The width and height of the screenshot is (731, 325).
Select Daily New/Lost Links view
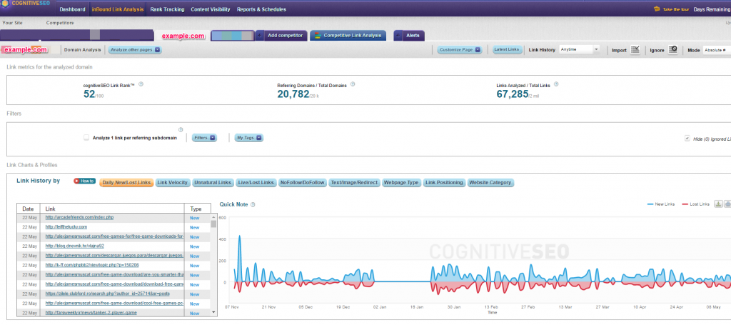pos(126,183)
